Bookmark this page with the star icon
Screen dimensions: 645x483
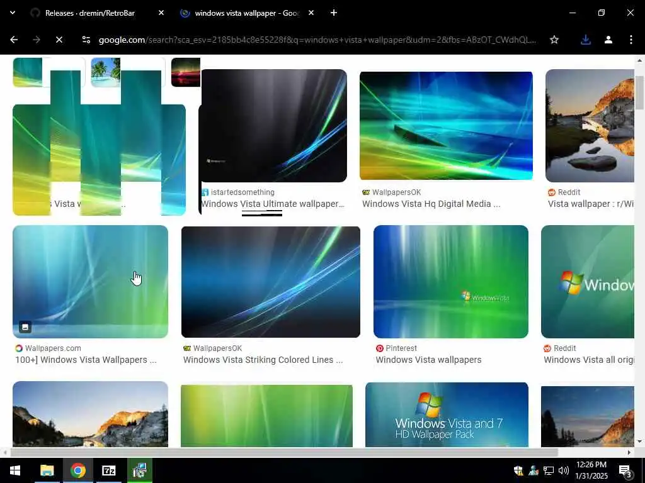coord(554,40)
